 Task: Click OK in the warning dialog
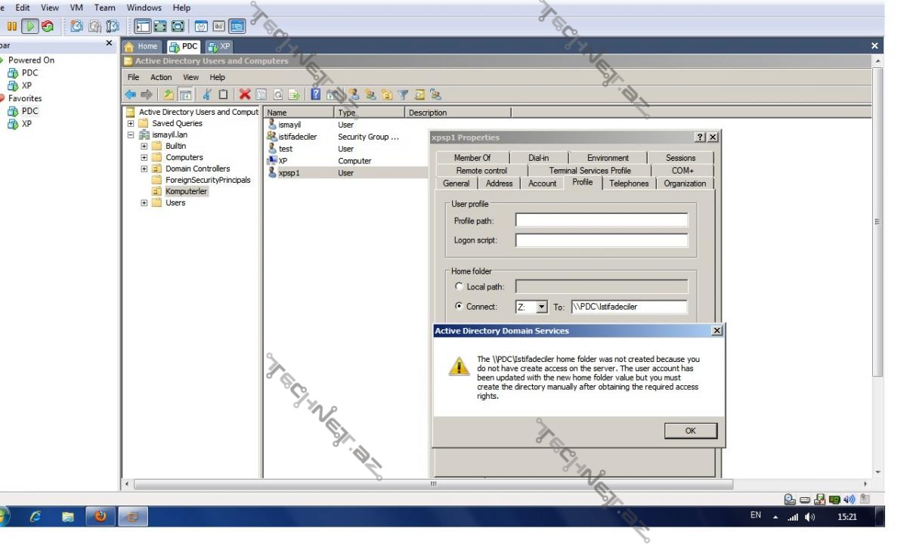click(689, 431)
